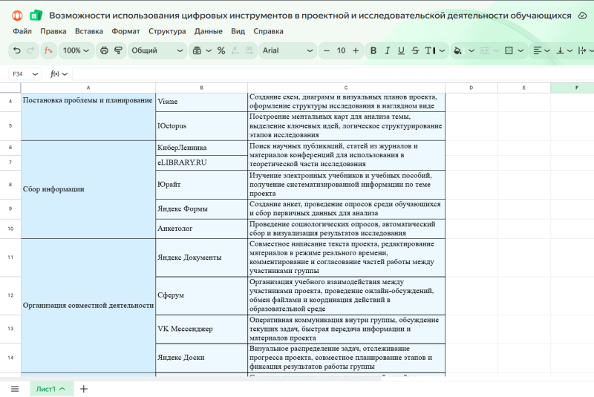Image resolution: width=594 pixels, height=397 pixels.
Task: Open vertical alignment dropdown arrow
Action: click(x=569, y=50)
